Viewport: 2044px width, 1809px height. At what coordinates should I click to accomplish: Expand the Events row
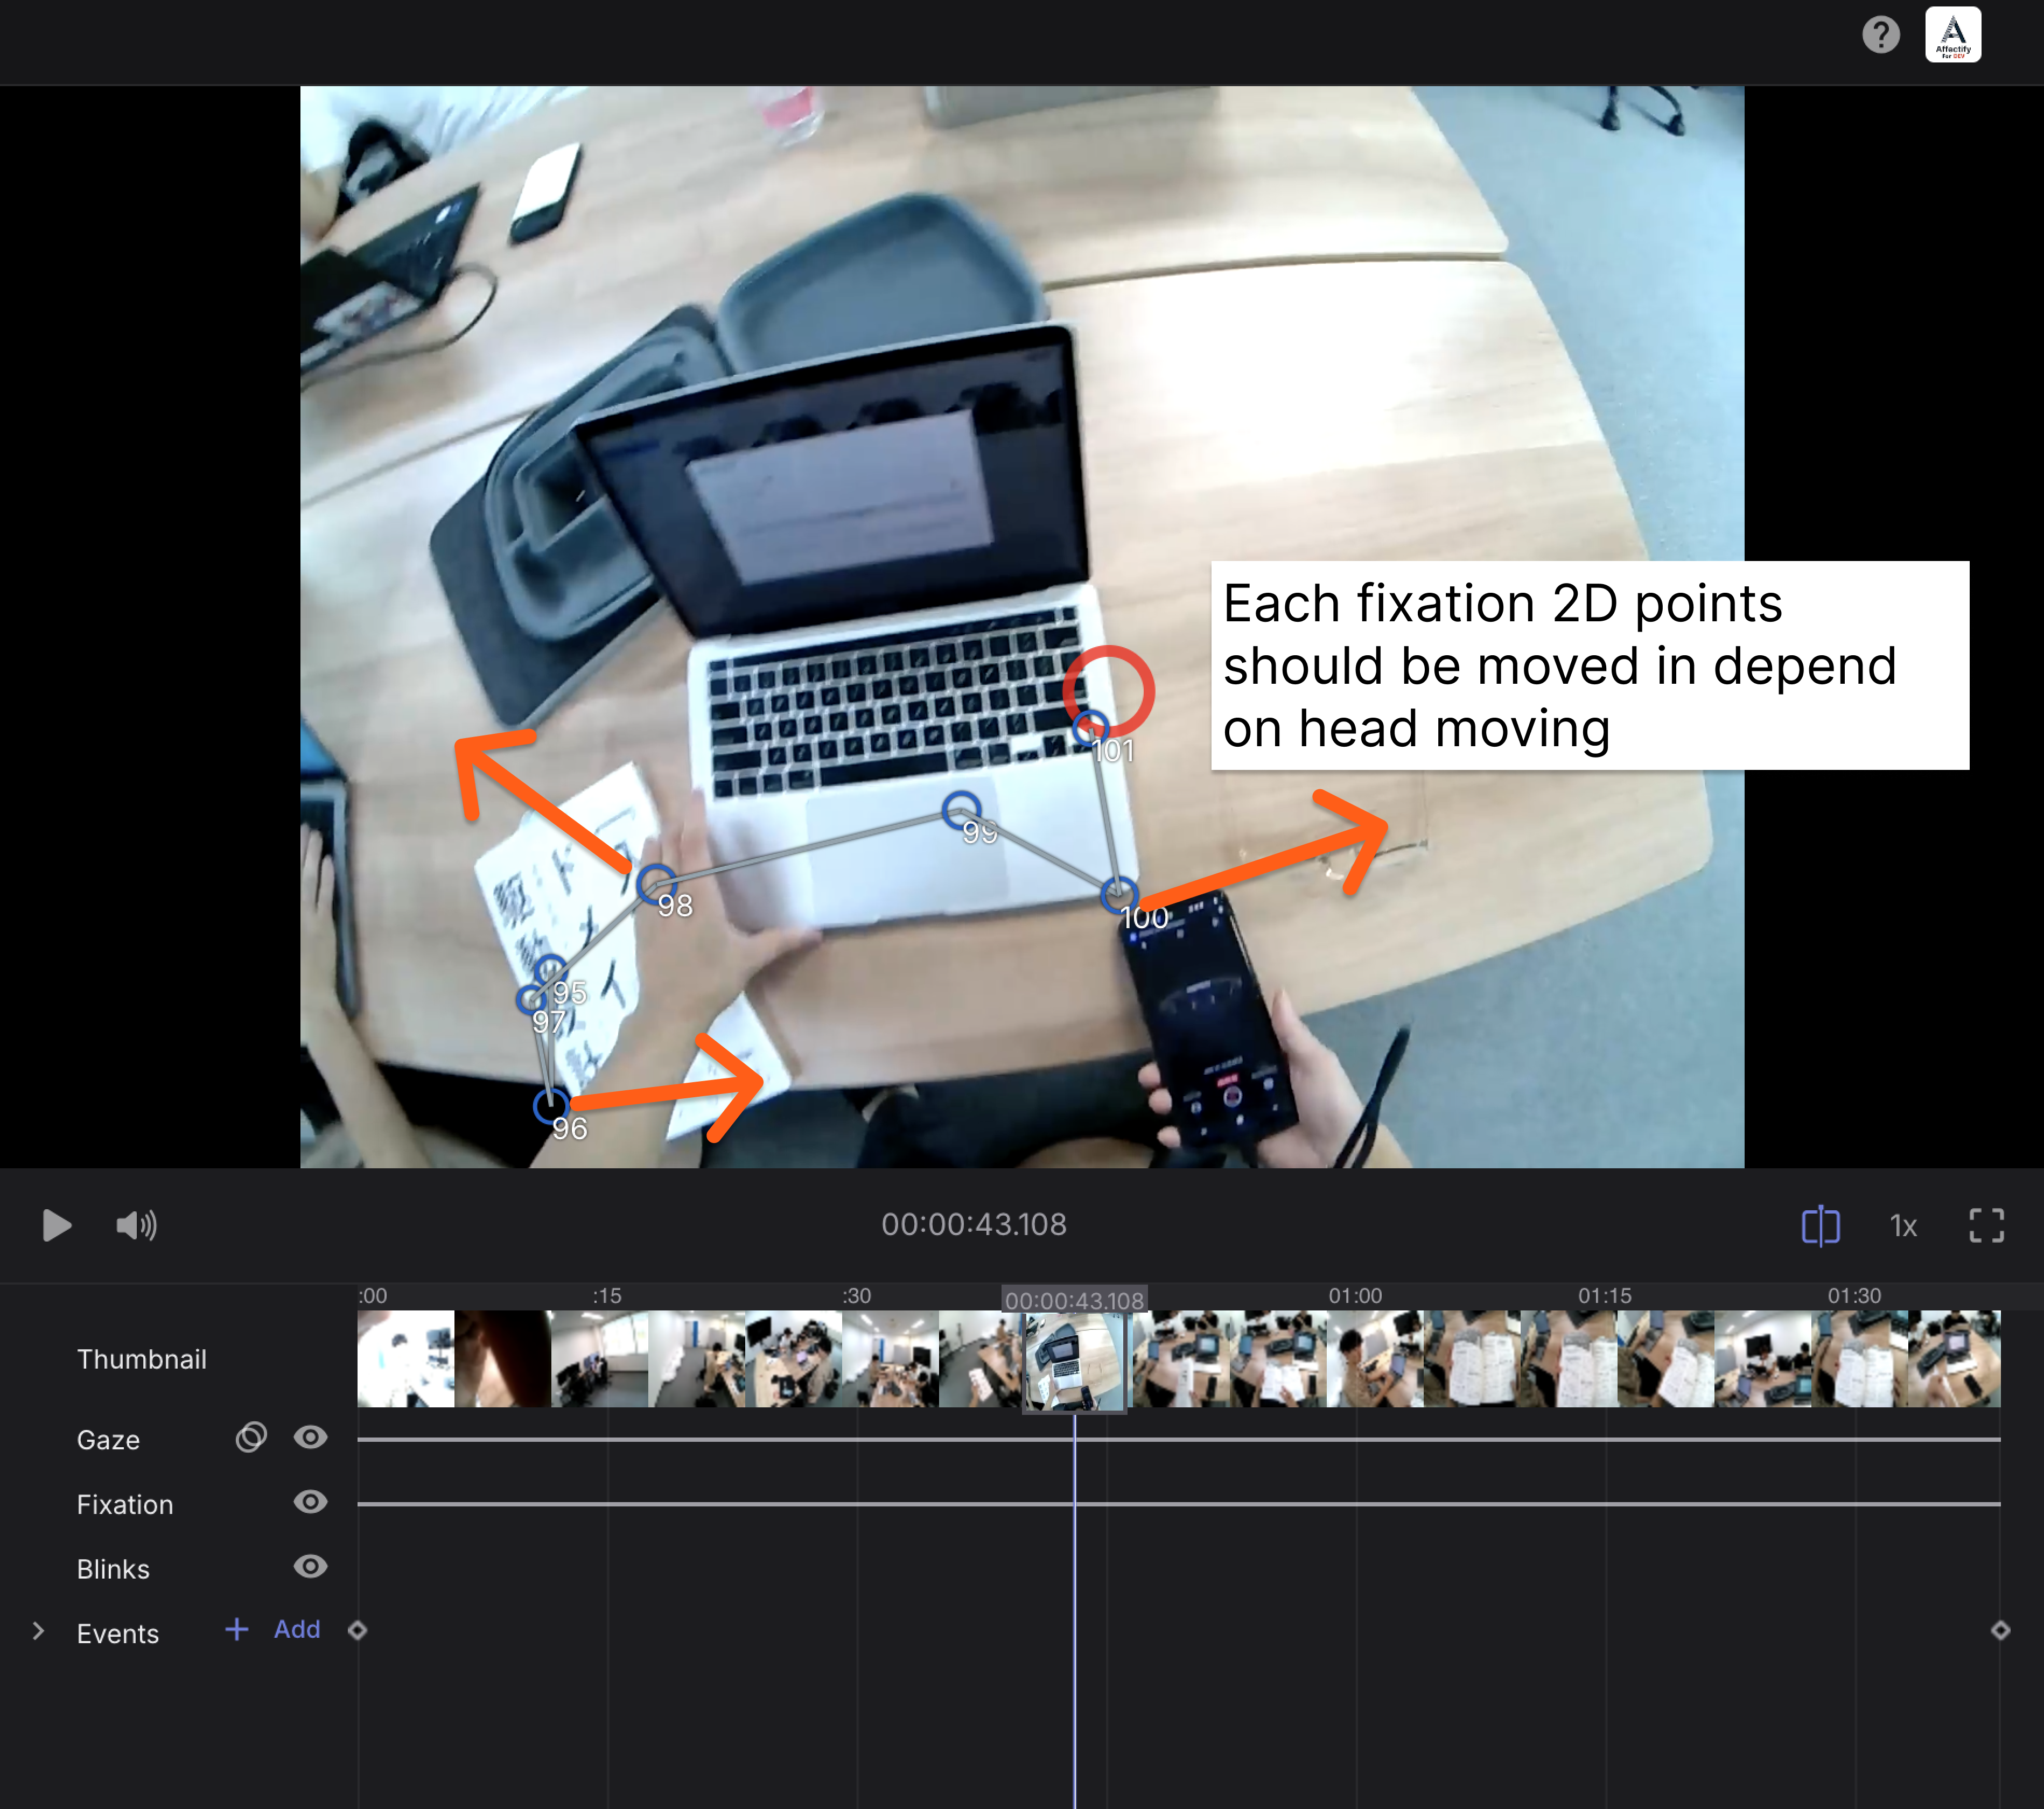[38, 1631]
